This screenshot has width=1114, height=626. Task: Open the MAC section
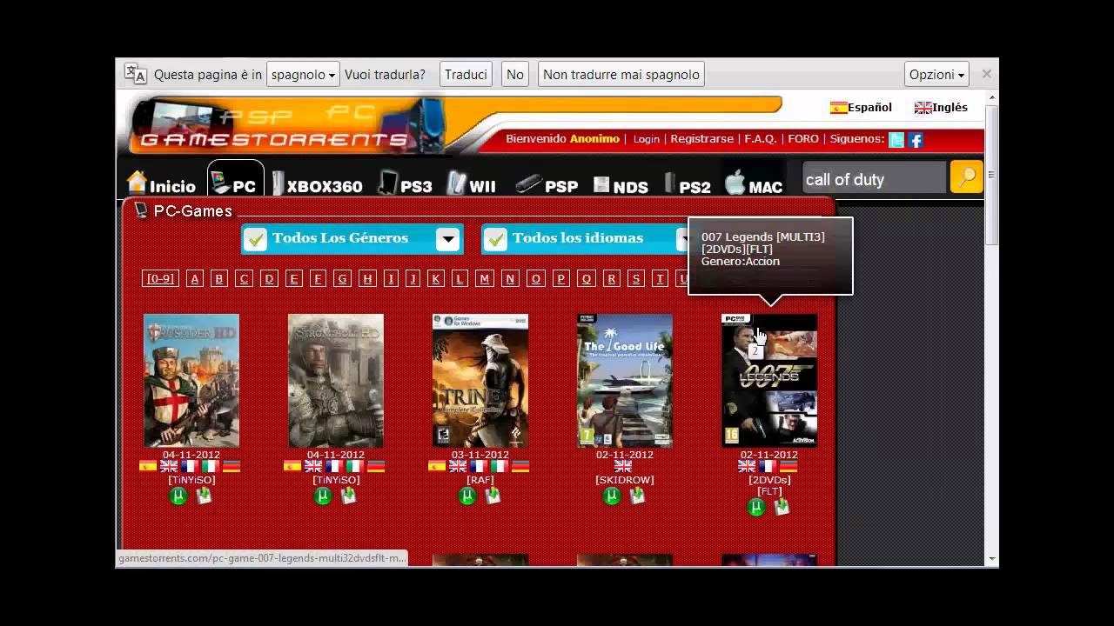[x=754, y=183]
